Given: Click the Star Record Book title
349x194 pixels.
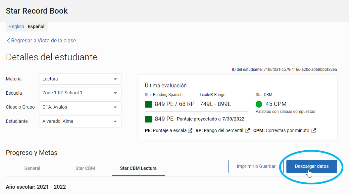Looking at the screenshot, I should point(37,11).
